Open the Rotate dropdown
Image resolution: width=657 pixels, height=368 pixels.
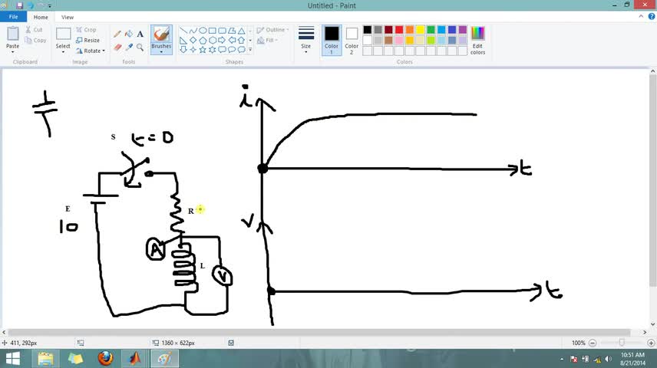pyautogui.click(x=91, y=51)
